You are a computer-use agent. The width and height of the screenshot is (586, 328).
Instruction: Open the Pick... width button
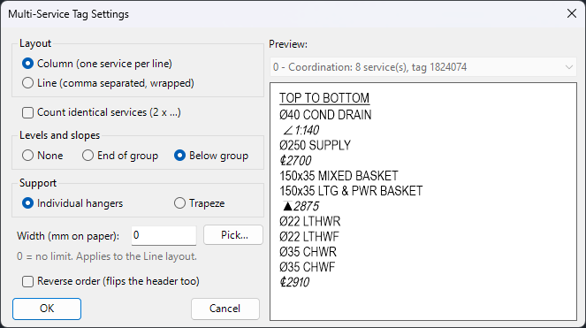pyautogui.click(x=233, y=235)
